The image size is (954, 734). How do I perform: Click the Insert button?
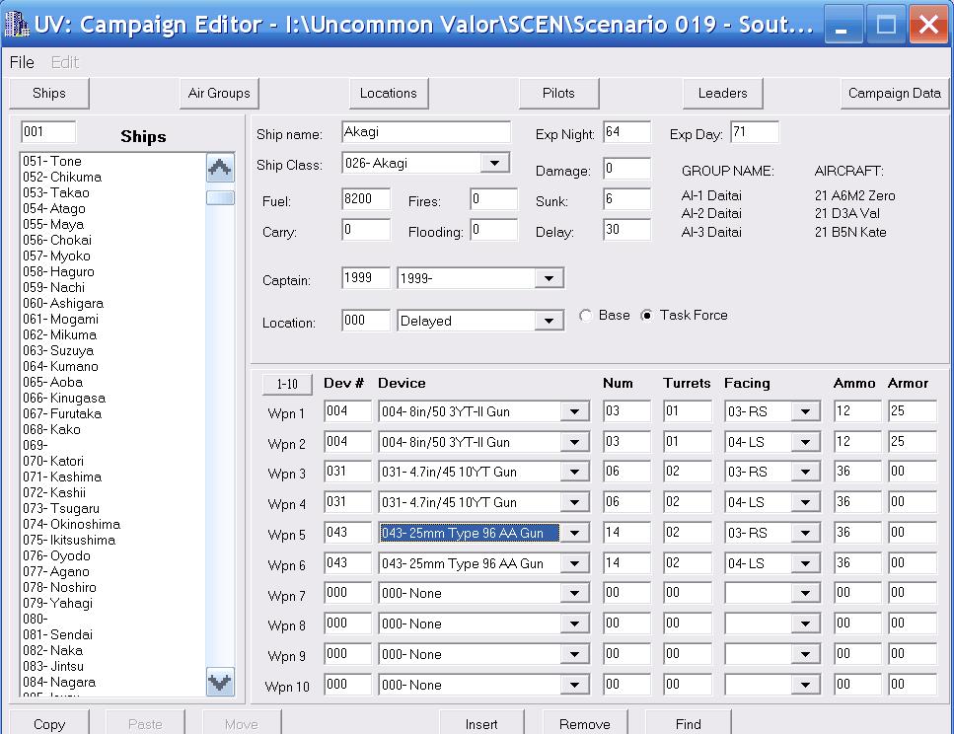pos(481,723)
